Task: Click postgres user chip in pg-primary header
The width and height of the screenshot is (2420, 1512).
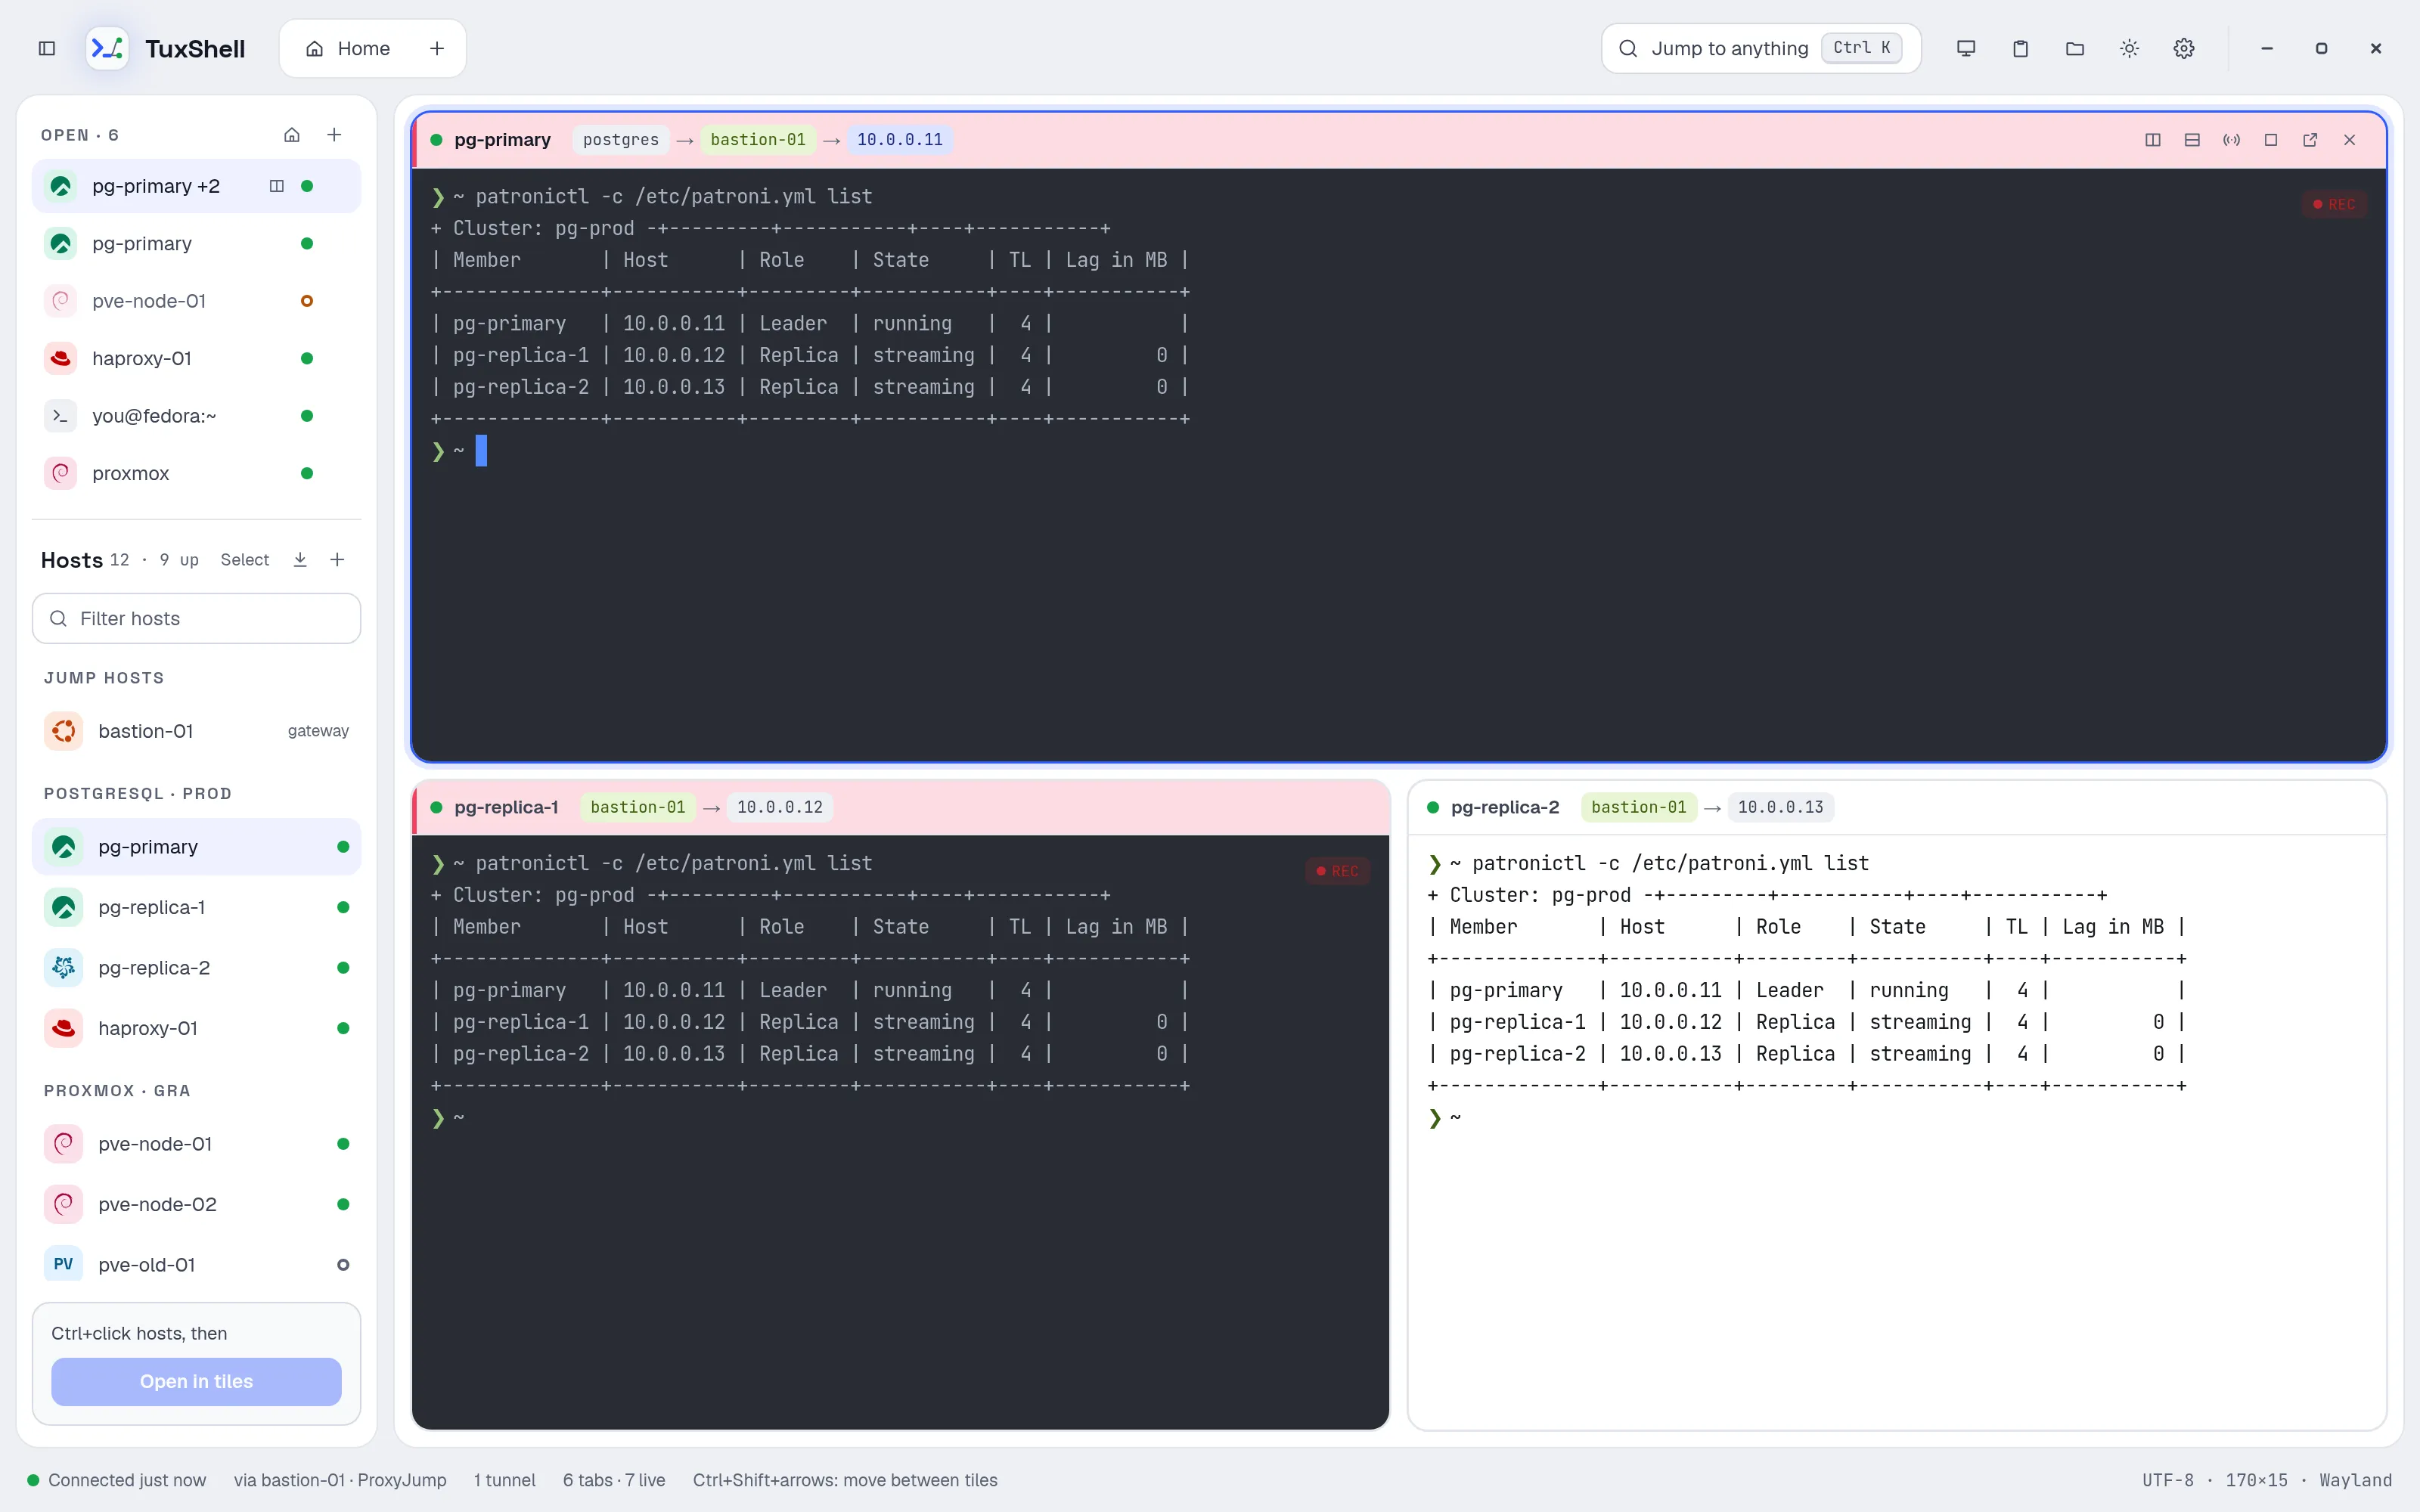Action: point(621,140)
